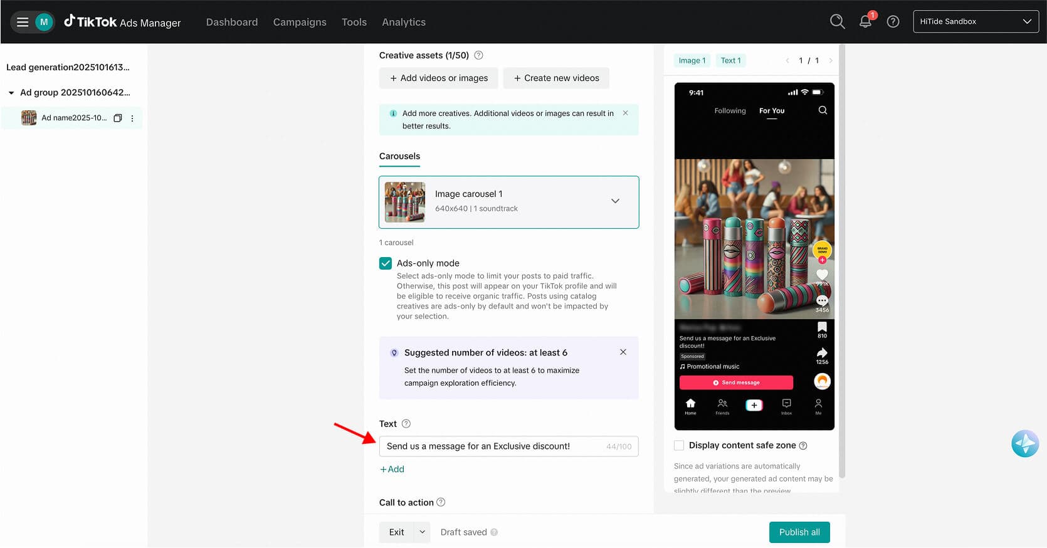Viewport: 1047px width, 548px height.
Task: Open the floating assistant star icon
Action: pos(1024,444)
